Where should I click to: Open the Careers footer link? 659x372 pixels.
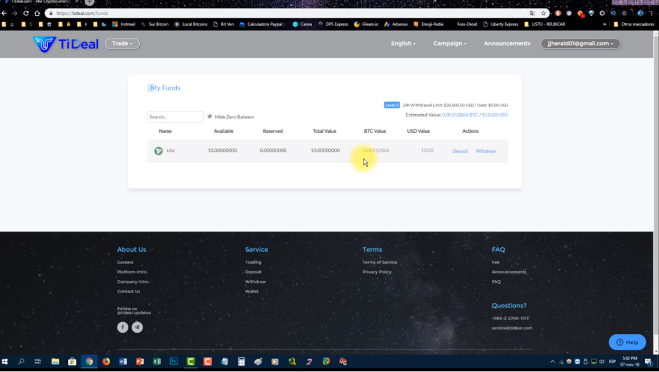click(125, 262)
